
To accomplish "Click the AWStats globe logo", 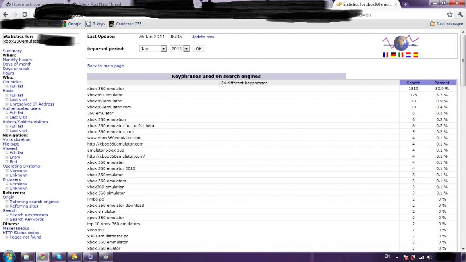I will tap(401, 43).
